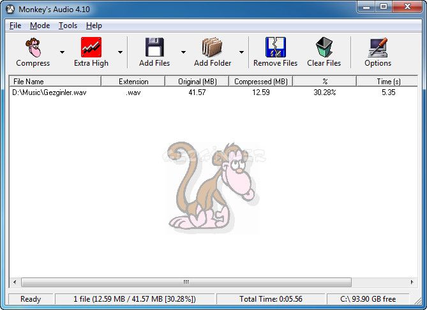The height and width of the screenshot is (310, 427).
Task: Expand the Extra High level dropdown arrow
Action: [120, 52]
